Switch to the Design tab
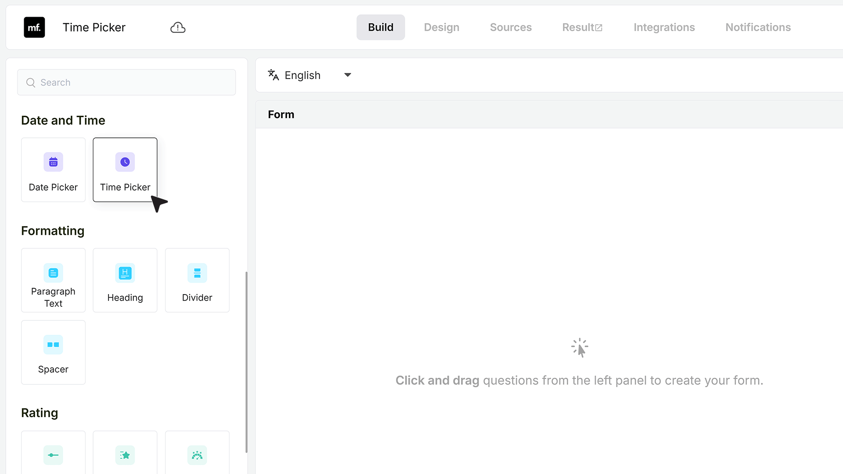Viewport: 843px width, 474px height. coord(442,27)
